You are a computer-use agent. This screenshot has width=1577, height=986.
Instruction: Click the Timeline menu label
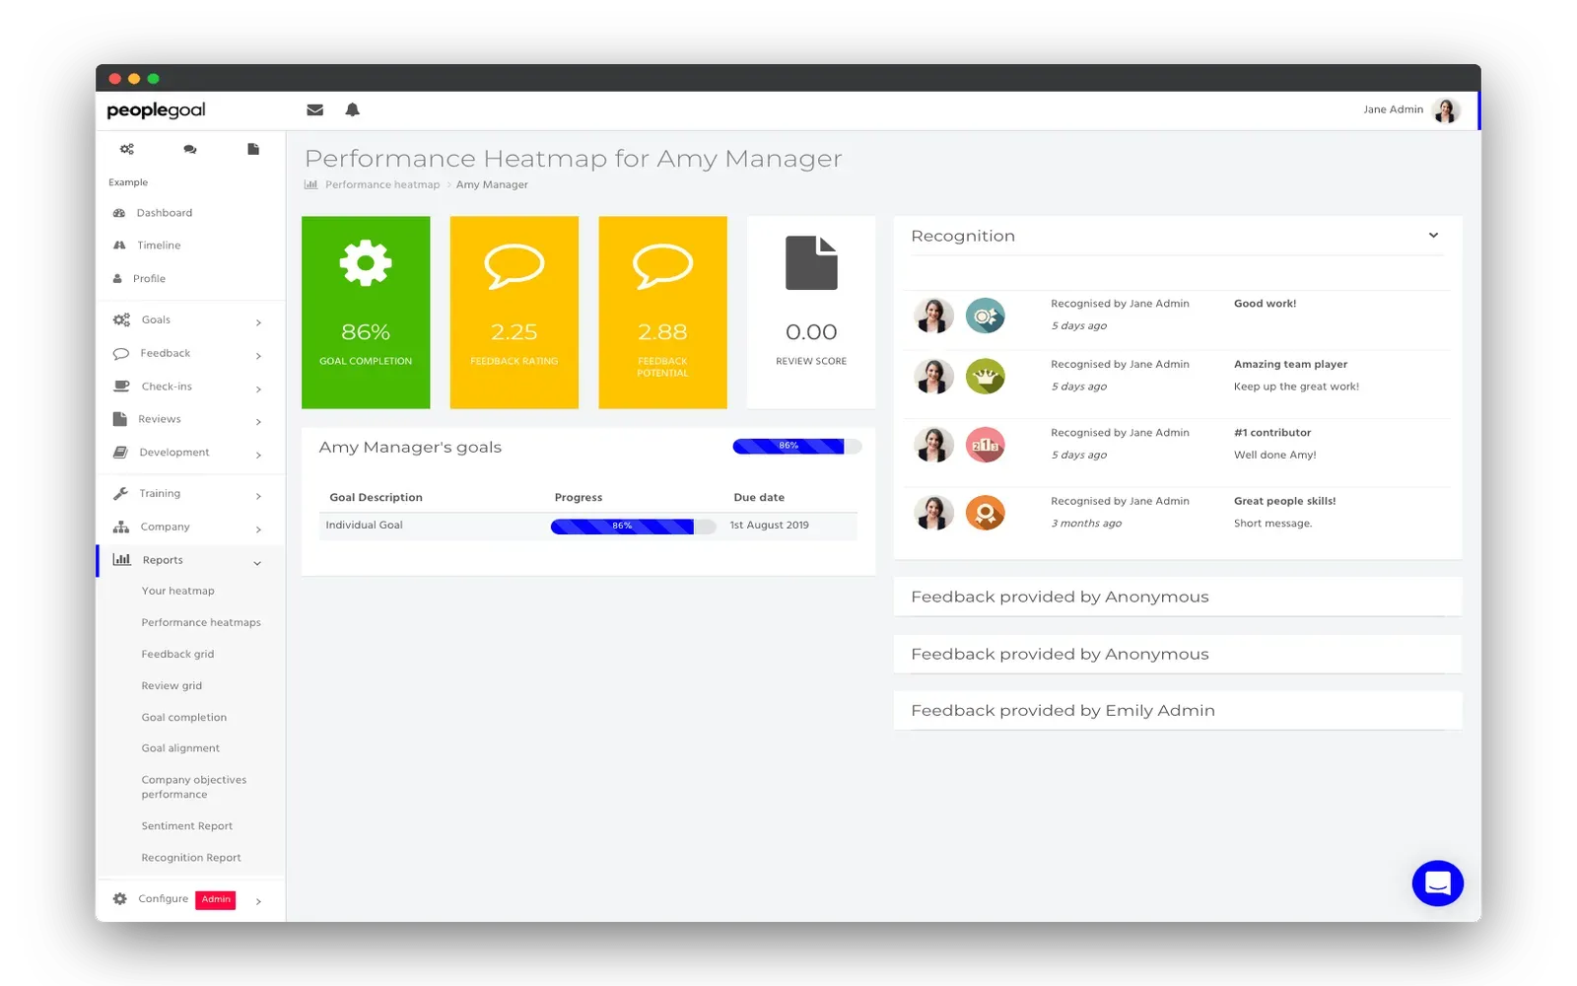pyautogui.click(x=159, y=246)
